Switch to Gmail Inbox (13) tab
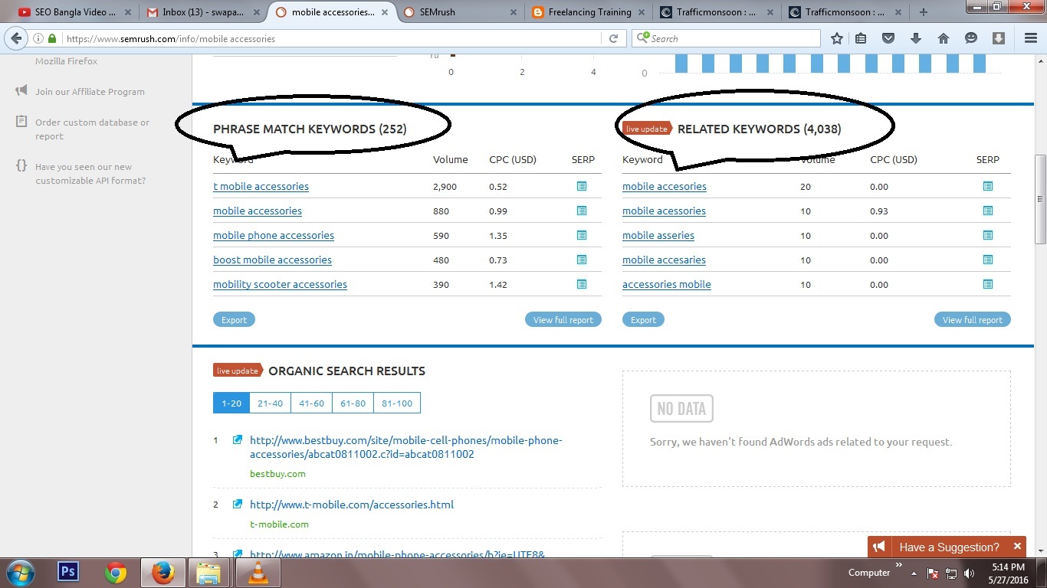1047x588 pixels. [203, 12]
